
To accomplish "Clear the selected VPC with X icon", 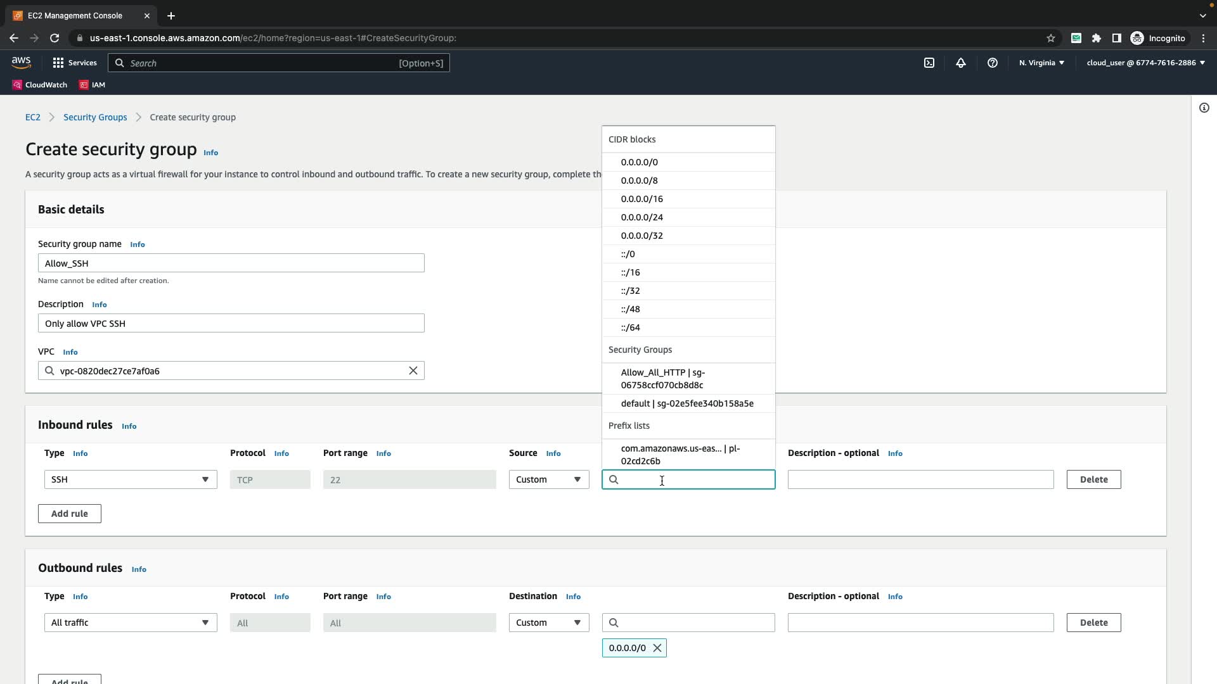I will [x=413, y=370].
